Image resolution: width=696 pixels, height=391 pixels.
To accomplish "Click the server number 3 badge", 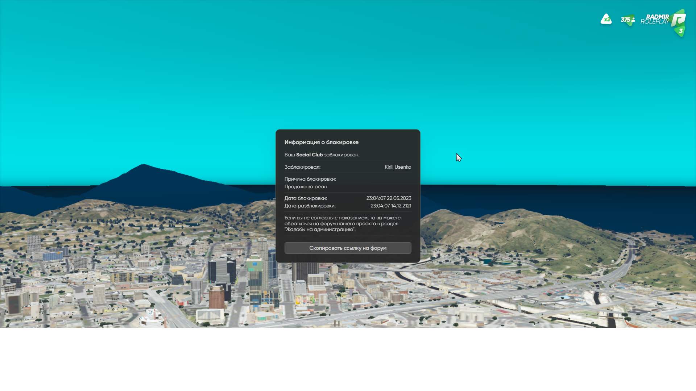I will pos(680,31).
